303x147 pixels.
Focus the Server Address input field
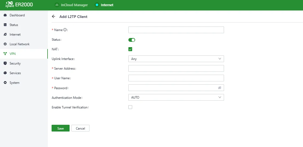point(176,68)
